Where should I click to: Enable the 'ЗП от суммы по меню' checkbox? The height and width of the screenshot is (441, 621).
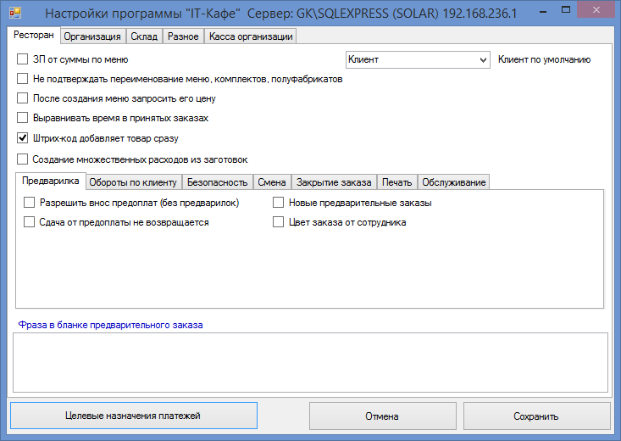click(x=23, y=60)
